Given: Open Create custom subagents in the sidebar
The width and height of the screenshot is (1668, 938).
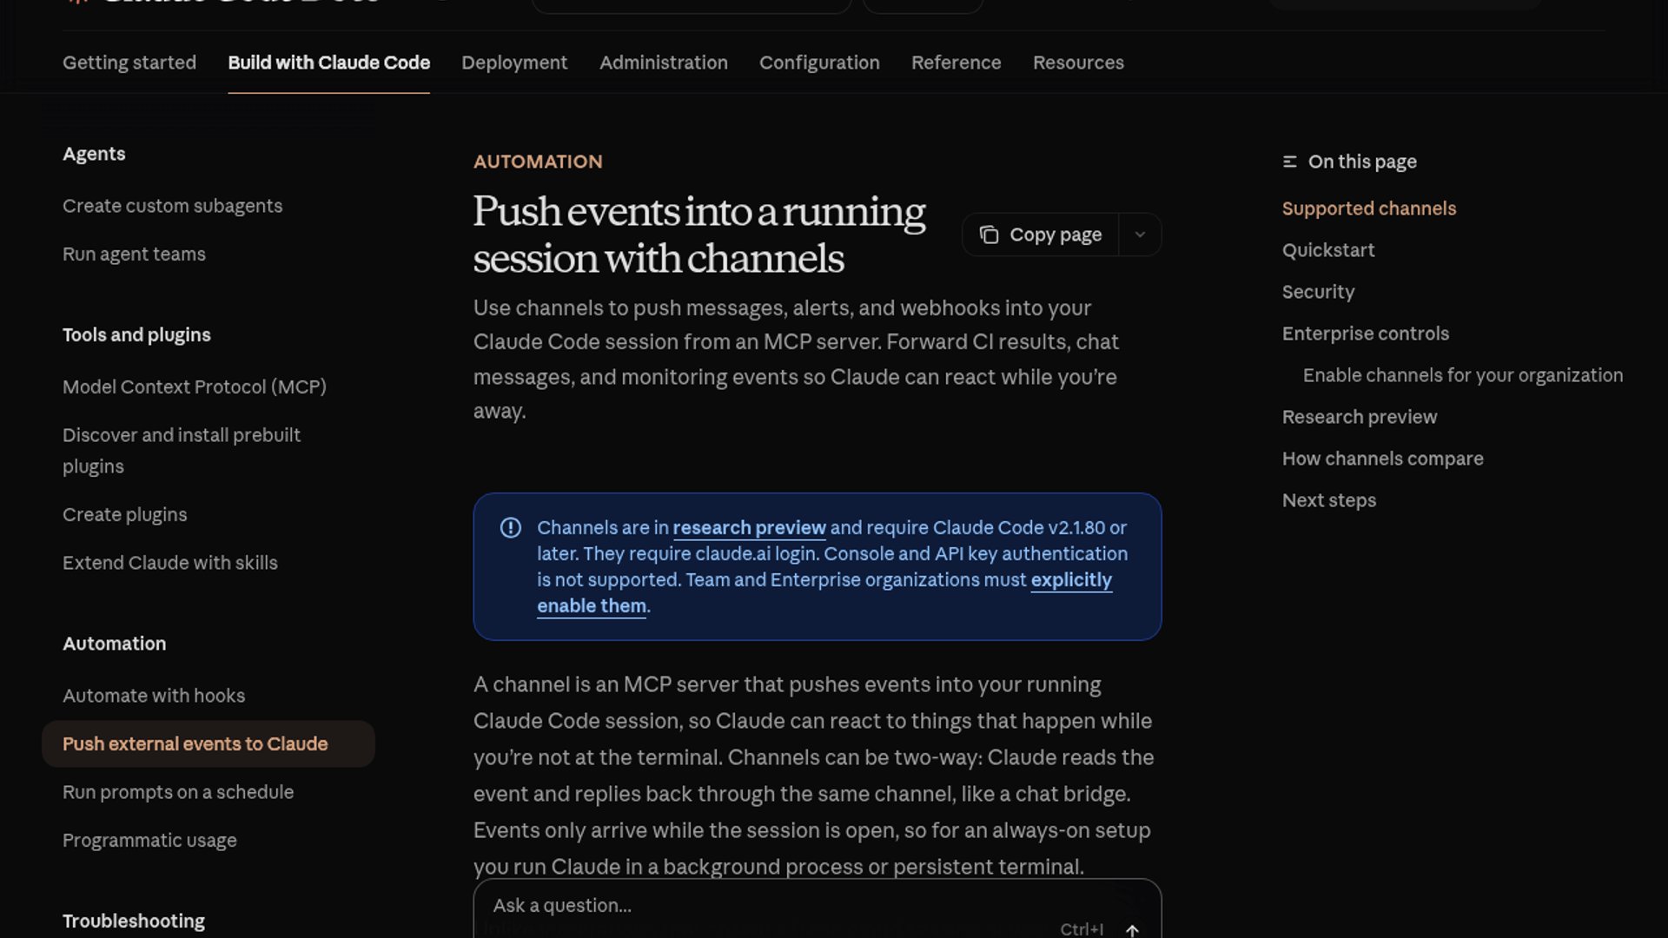Looking at the screenshot, I should coord(172,206).
